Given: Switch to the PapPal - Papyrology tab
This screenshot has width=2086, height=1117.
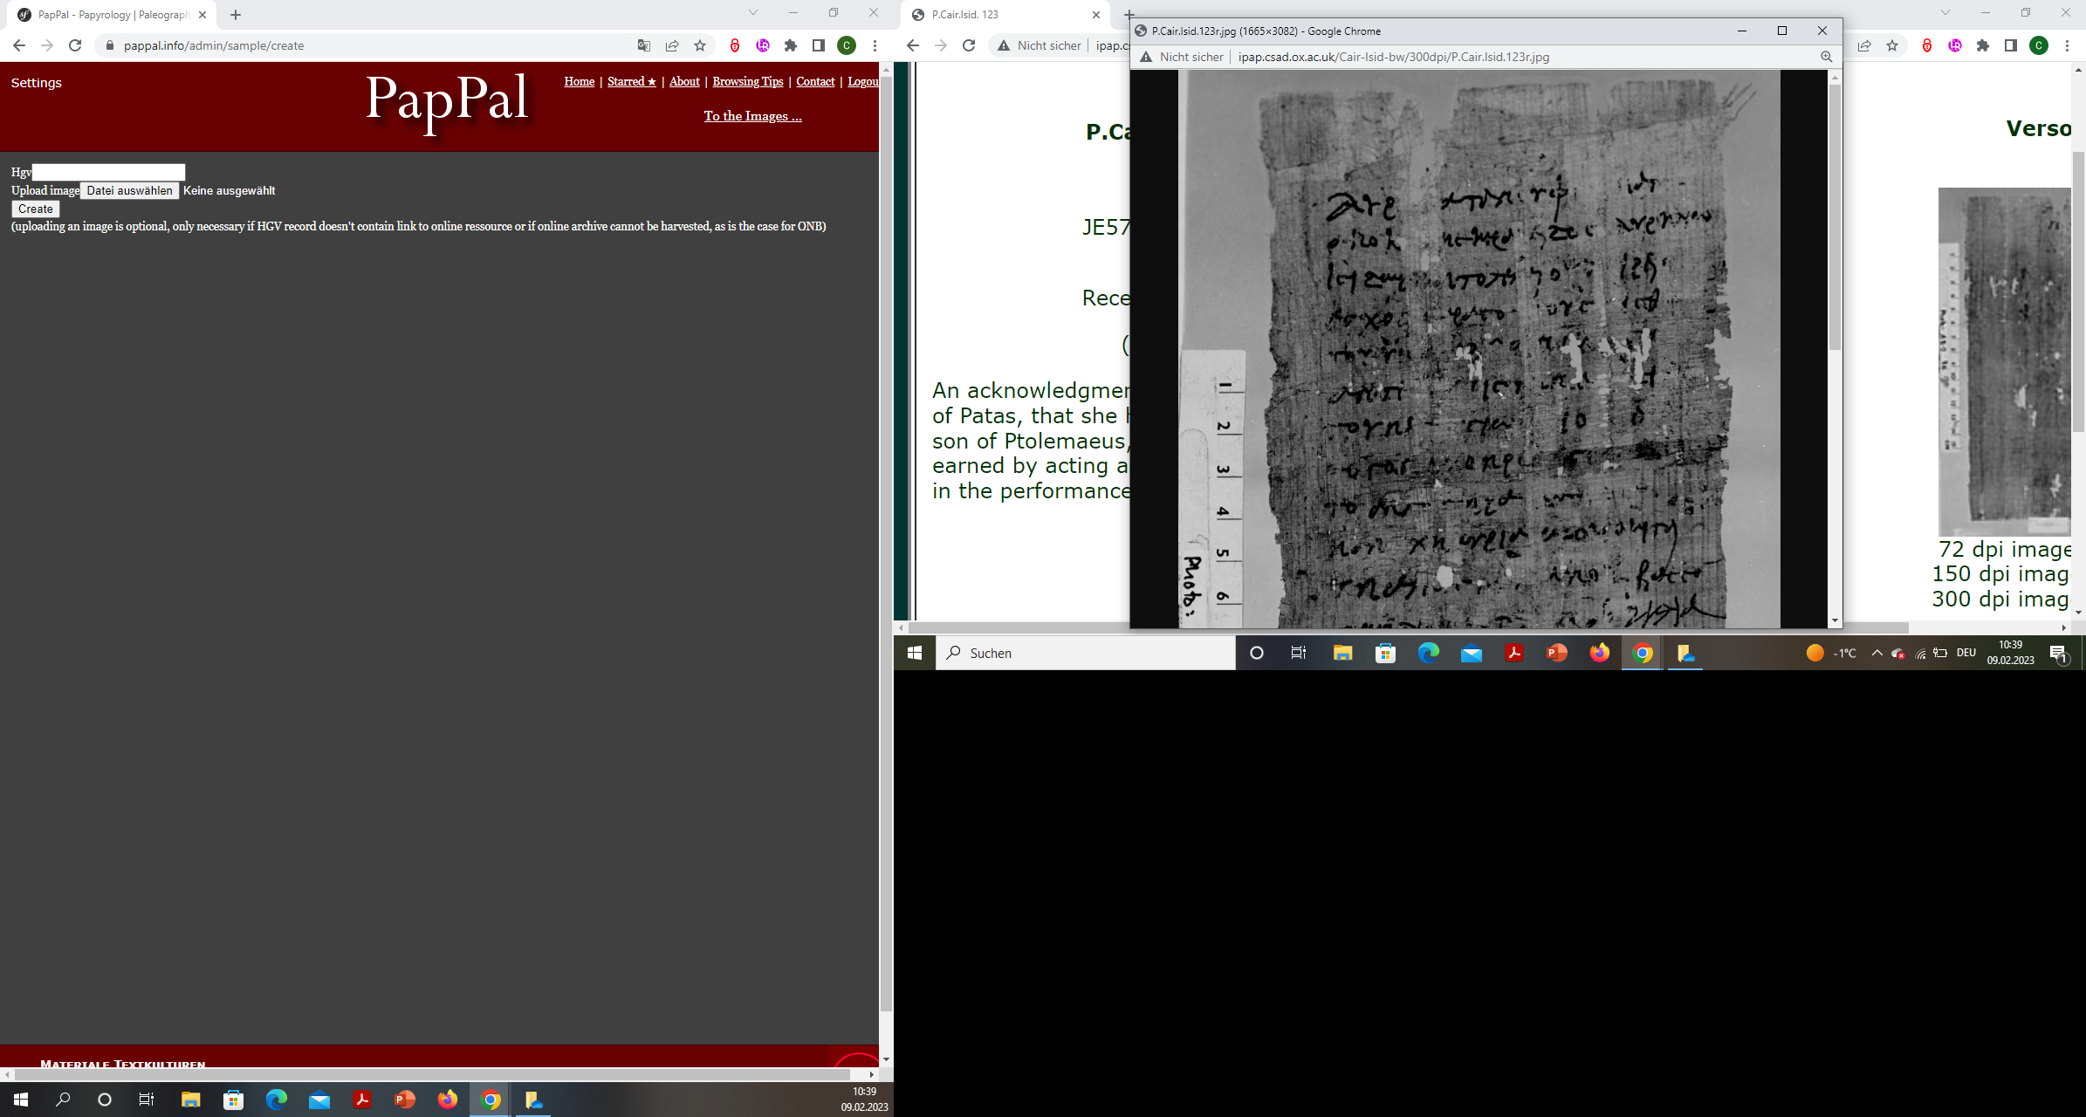Looking at the screenshot, I should (x=113, y=15).
